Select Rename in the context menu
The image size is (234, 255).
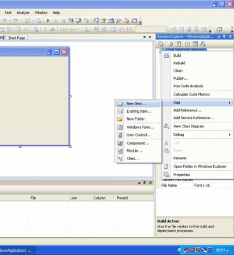pyautogui.click(x=180, y=158)
